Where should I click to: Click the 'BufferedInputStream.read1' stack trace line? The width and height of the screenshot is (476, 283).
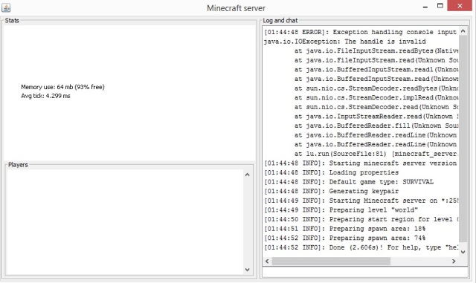click(376, 70)
